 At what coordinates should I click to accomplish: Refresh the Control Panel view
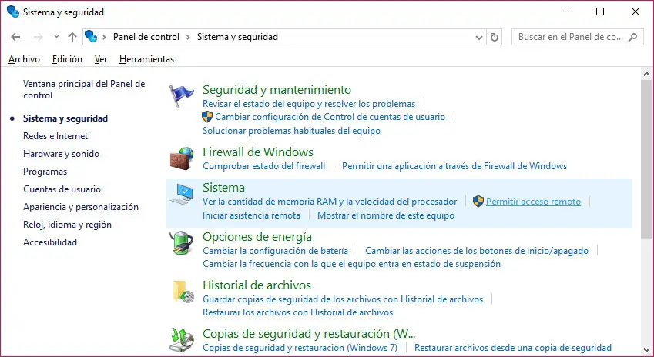pos(495,37)
